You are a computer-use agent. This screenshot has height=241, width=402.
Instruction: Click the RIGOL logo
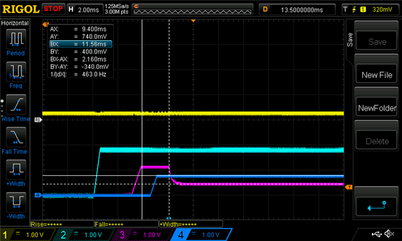pos(21,9)
